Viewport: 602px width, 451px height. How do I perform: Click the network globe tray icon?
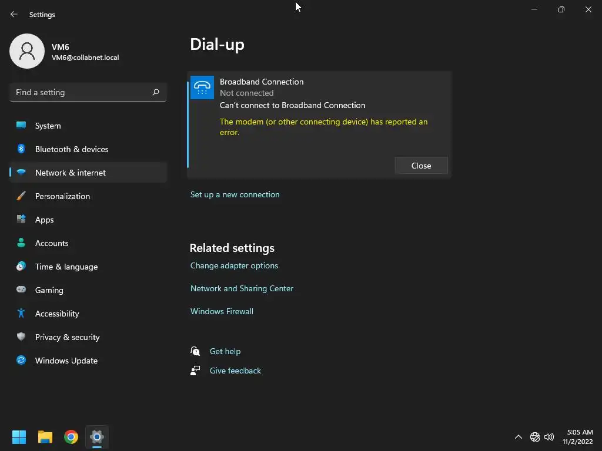[535, 437]
